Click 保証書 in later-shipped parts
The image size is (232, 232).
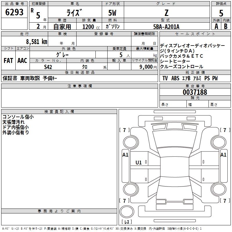(10, 78)
